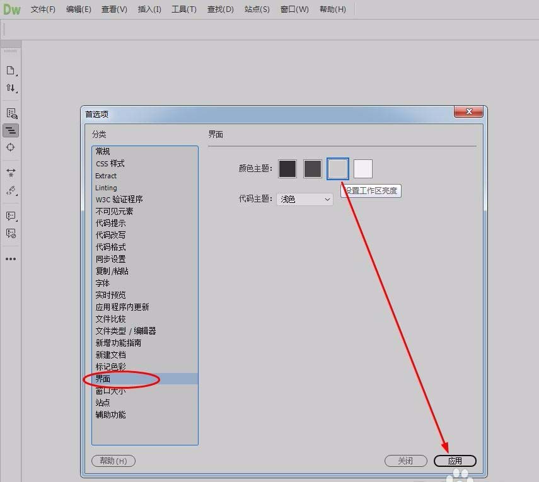Viewport: 539px width, 482px height.
Task: Click live view options icon in toolbar
Action: pyautogui.click(x=11, y=113)
